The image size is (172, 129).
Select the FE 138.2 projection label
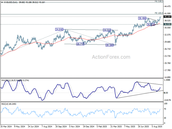point(159,1)
